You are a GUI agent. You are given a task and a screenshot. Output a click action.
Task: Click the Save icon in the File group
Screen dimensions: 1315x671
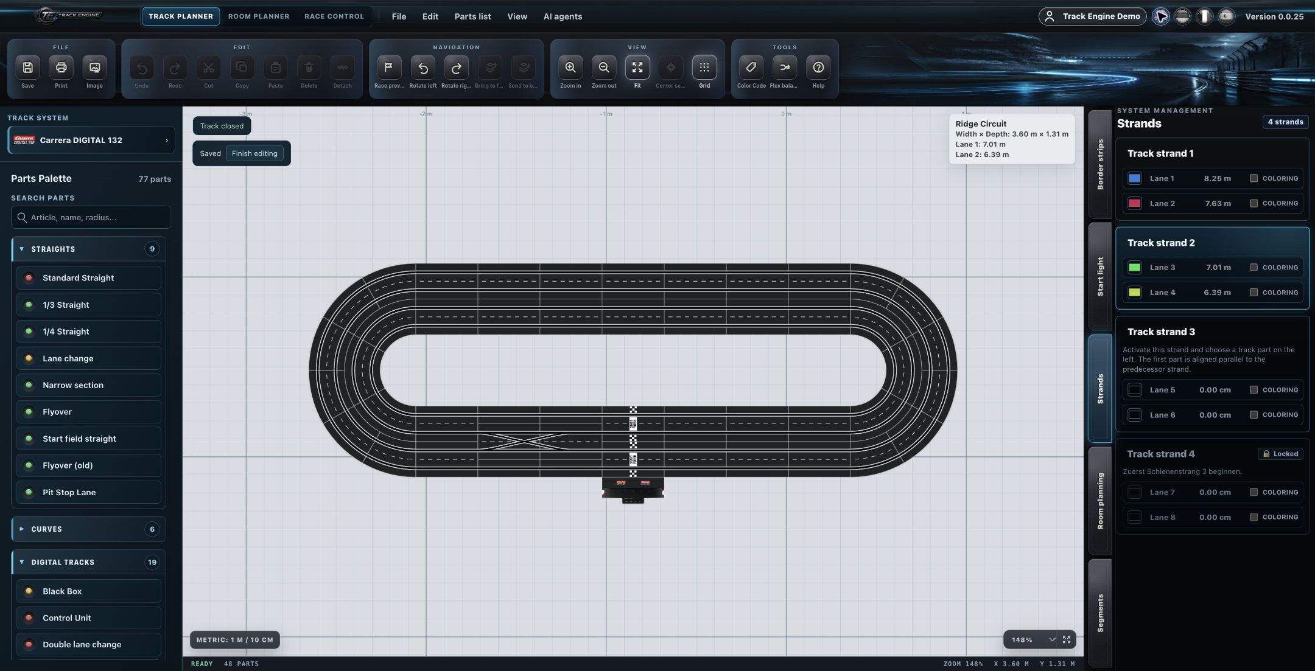(27, 68)
